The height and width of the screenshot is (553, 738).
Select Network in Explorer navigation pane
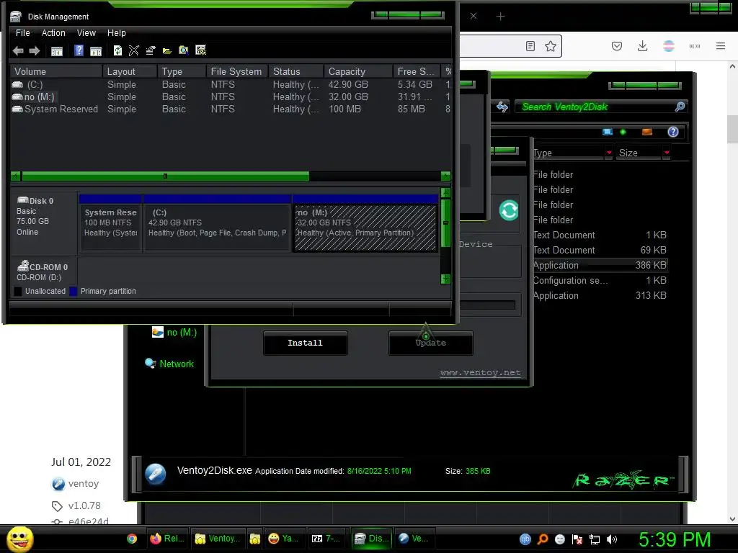(x=177, y=364)
